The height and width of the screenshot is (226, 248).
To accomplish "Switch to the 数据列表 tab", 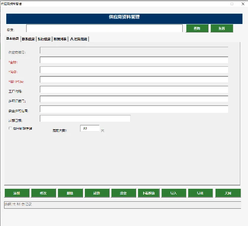I will tap(60, 39).
